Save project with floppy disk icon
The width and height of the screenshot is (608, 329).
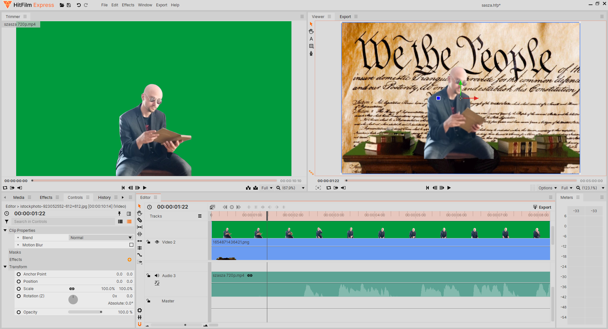(69, 5)
